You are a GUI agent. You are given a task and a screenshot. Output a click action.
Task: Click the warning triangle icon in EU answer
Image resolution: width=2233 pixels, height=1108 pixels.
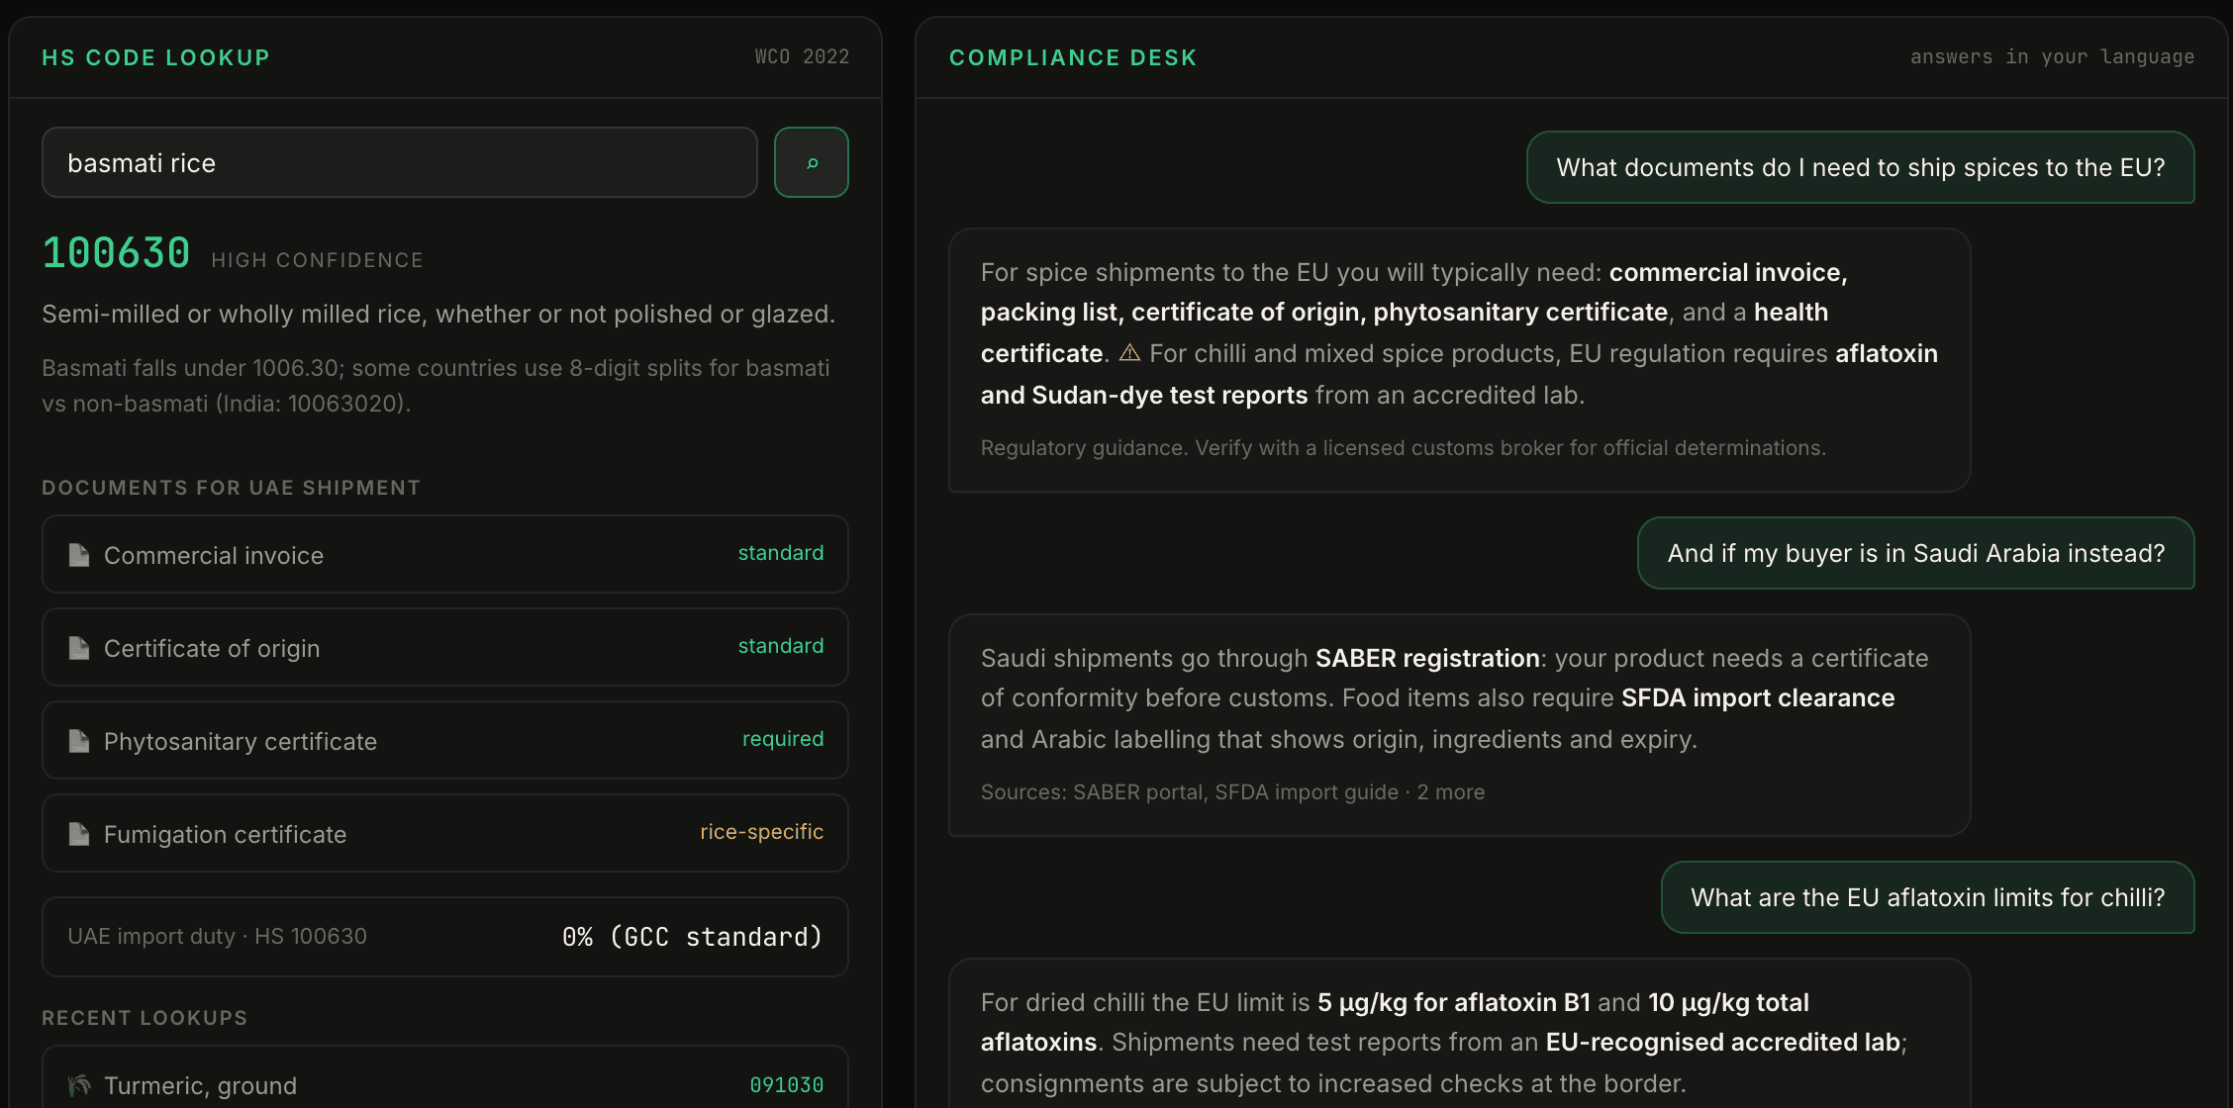[x=1129, y=353]
